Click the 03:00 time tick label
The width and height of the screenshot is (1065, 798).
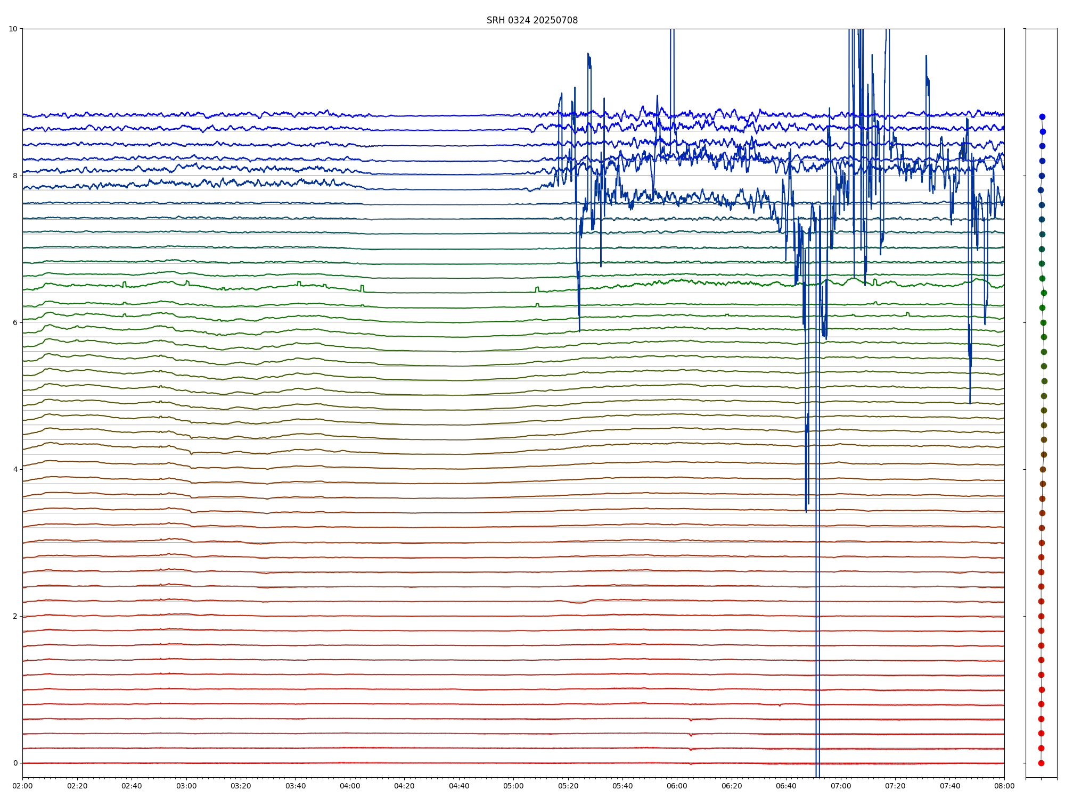(x=186, y=786)
